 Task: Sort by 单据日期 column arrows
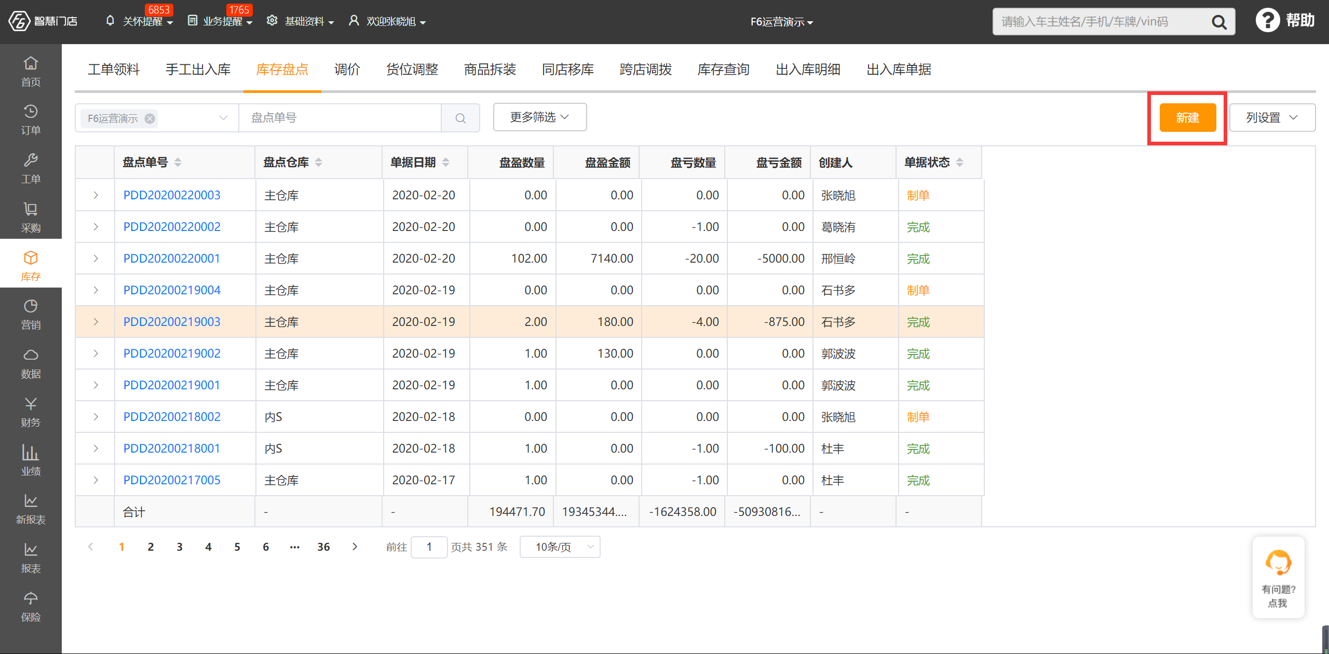pos(445,162)
